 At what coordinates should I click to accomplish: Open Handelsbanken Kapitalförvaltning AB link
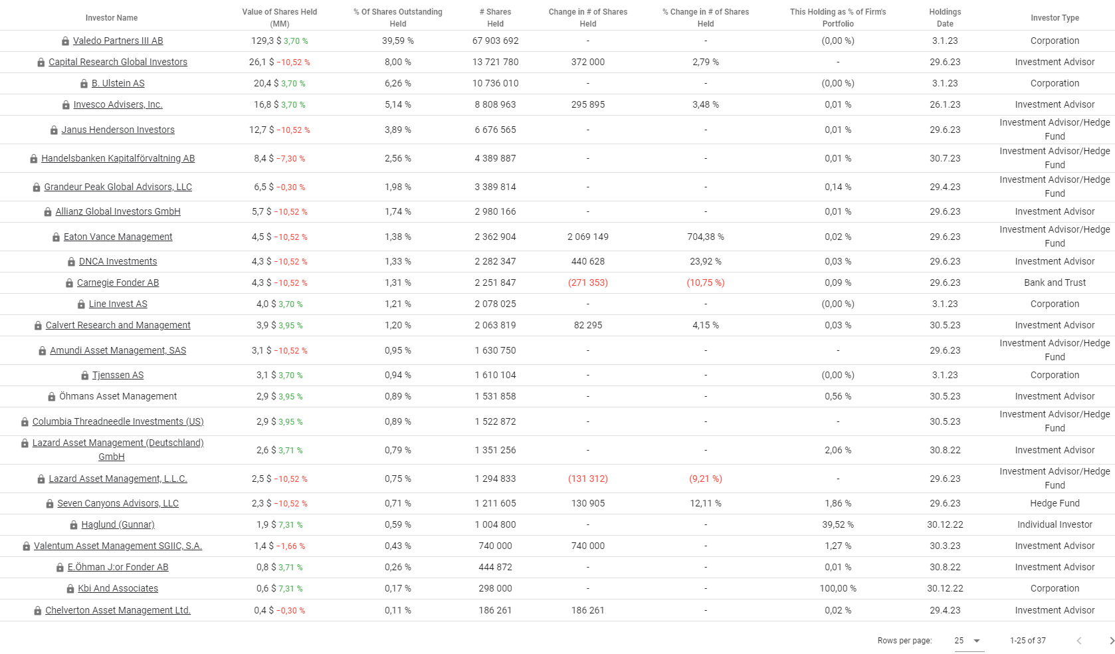point(118,158)
